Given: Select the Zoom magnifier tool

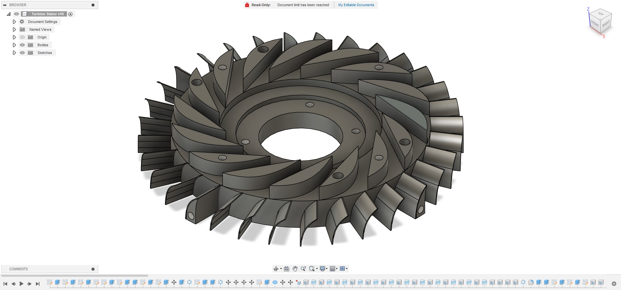Looking at the screenshot, I should (303, 269).
